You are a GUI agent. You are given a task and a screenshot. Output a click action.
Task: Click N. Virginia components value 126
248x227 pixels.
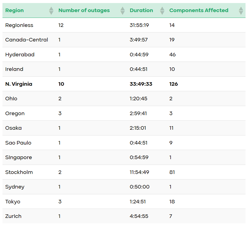click(173, 84)
